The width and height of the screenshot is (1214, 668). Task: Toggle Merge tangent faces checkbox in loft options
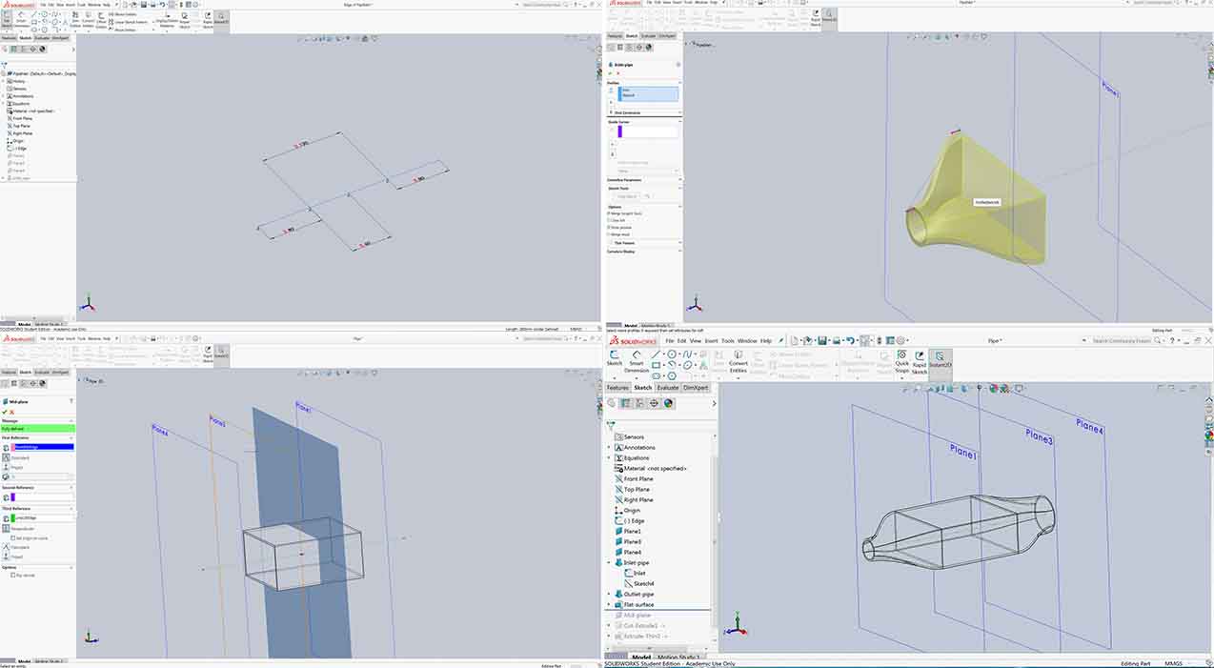coord(609,213)
